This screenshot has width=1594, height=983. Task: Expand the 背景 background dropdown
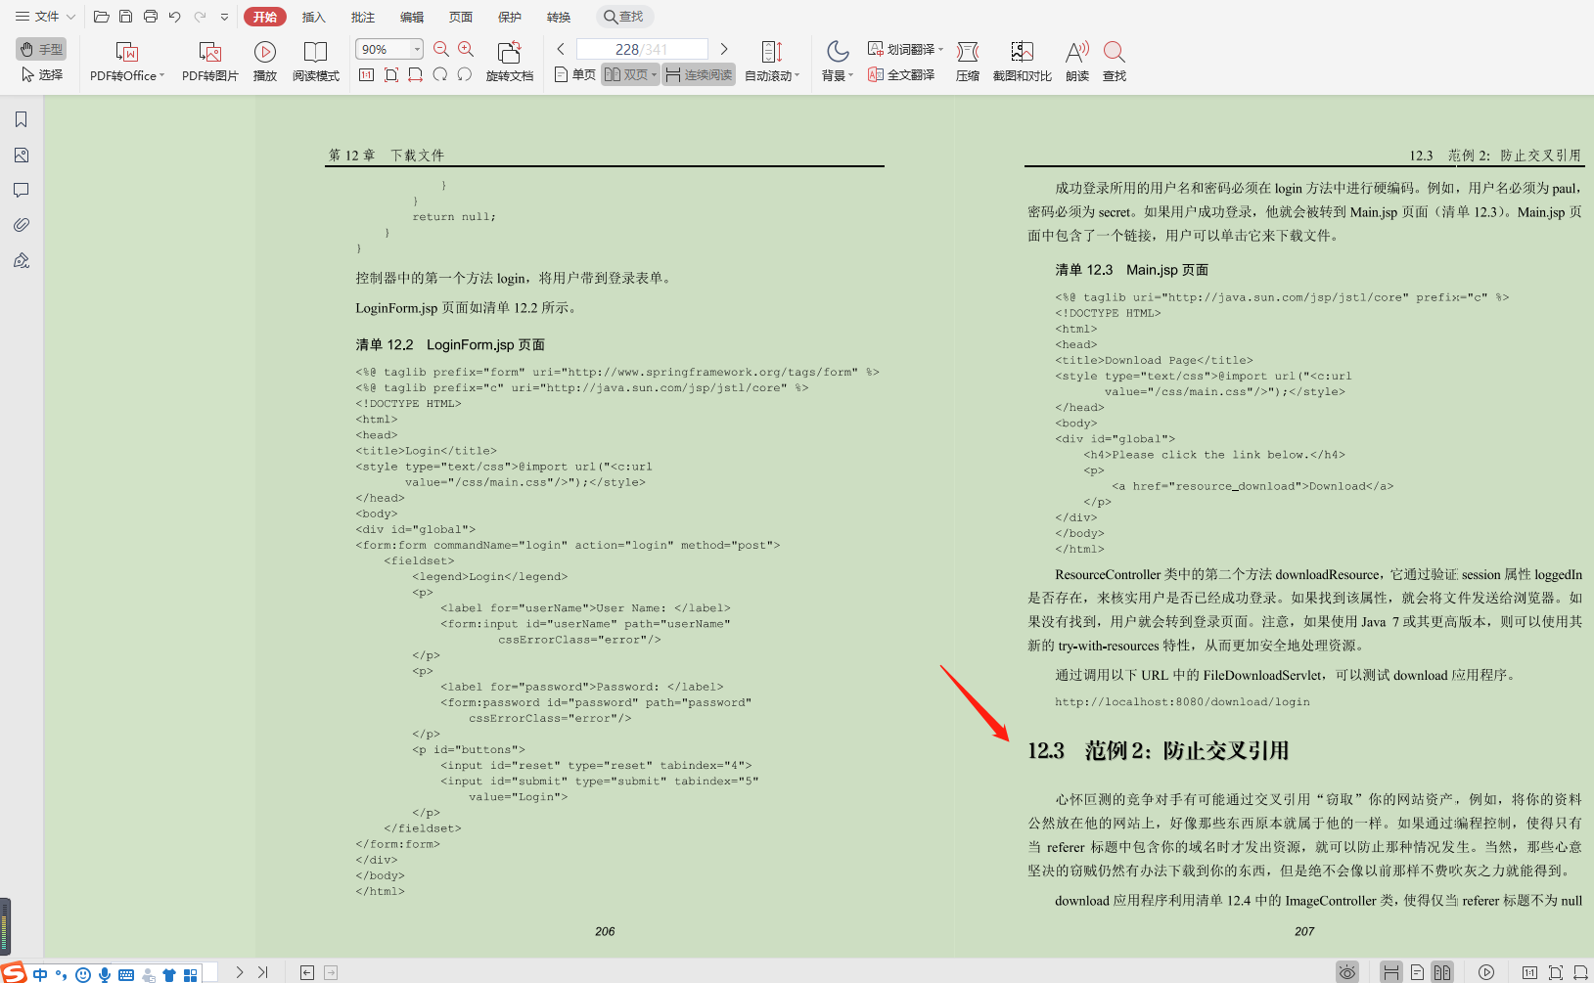click(850, 75)
